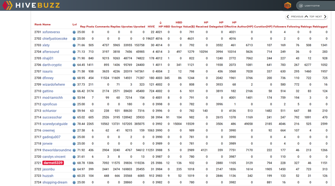This screenshot has width=335, height=186.
Task: Open nhaji01 profile link
Action: (48, 58)
